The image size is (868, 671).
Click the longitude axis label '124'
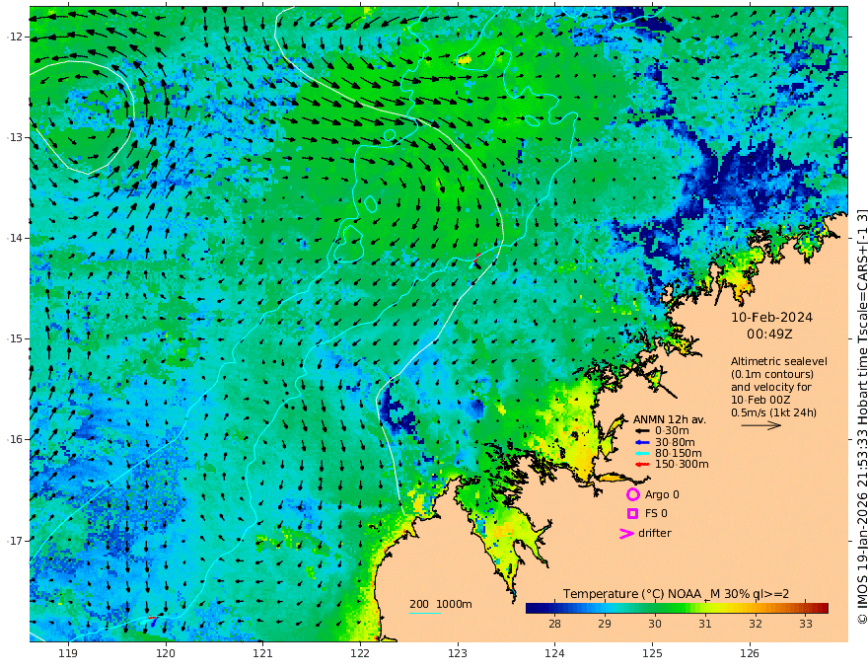coord(555,653)
